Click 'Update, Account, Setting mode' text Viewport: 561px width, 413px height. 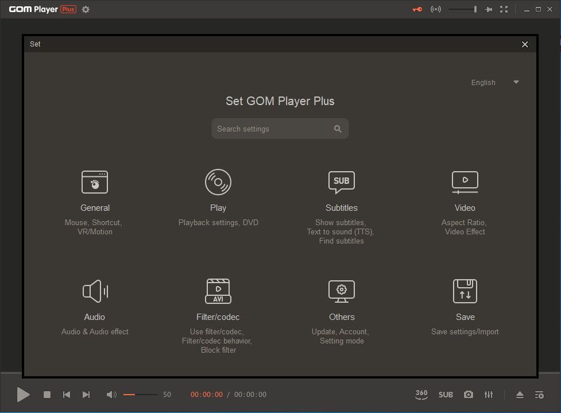[x=341, y=337]
